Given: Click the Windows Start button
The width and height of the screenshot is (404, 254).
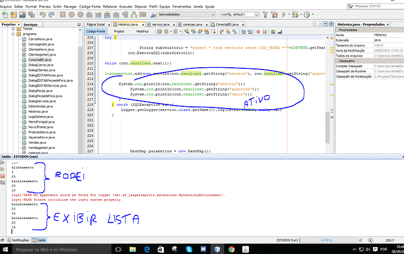Looking at the screenshot, I should pyautogui.click(x=5, y=249).
